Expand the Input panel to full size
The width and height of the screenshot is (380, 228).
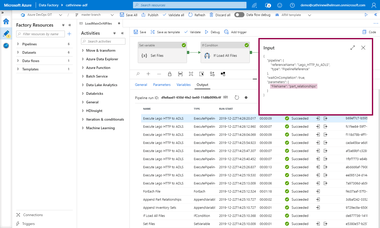tap(353, 48)
